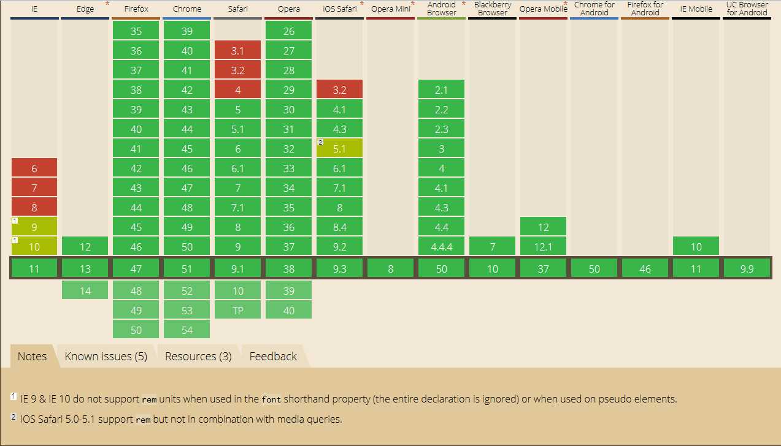Select Edge 12 version cell
Viewport: 781px width, 446px height.
click(x=85, y=247)
